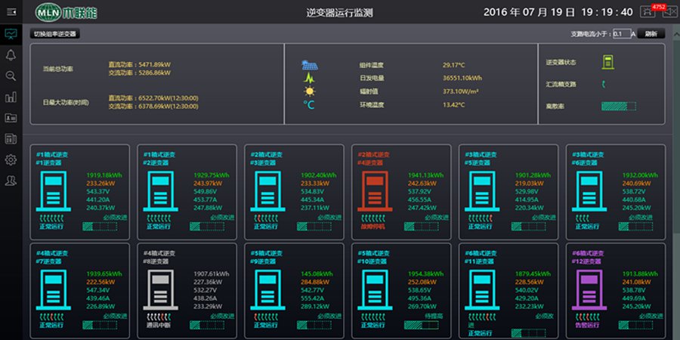Open the bar chart statistics sidebar icon
The image size is (680, 340).
click(11, 97)
